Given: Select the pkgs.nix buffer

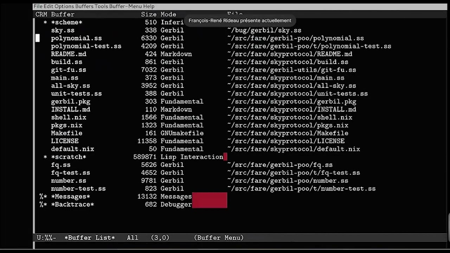Looking at the screenshot, I should (x=66, y=125).
